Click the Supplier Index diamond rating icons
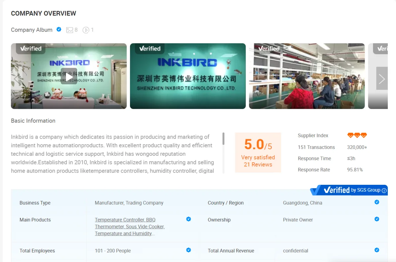 [x=357, y=135]
